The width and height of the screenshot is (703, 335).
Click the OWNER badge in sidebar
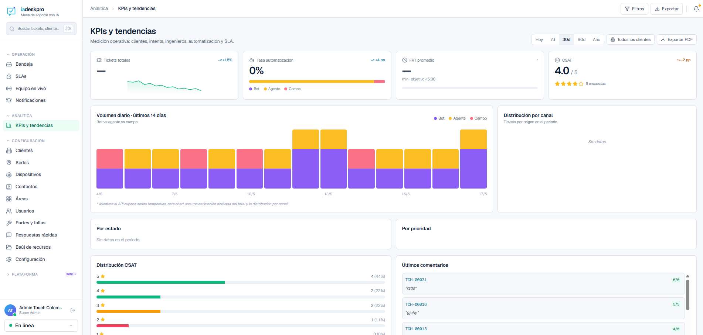tap(71, 274)
